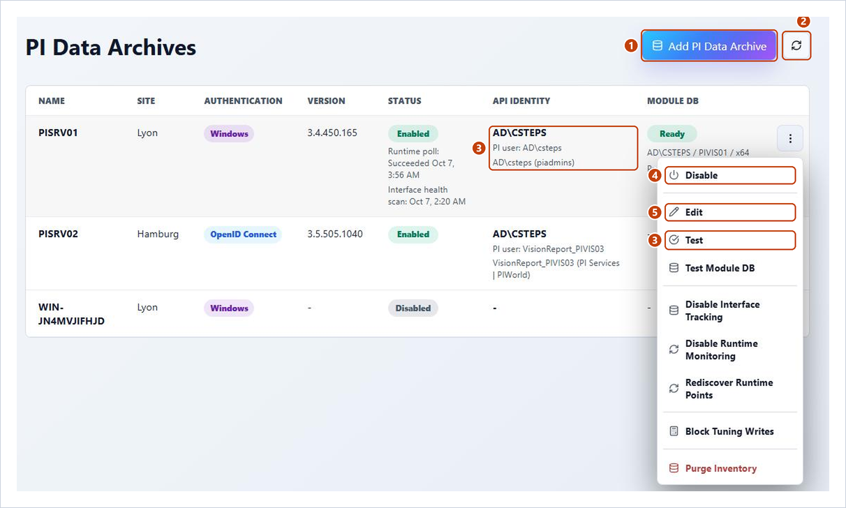Click the Enabled status badge for PISRV01
Image resolution: width=846 pixels, height=508 pixels.
(x=413, y=133)
